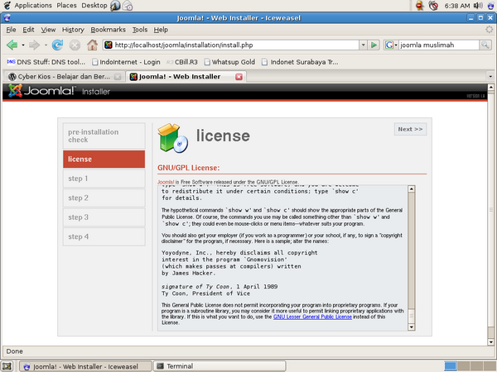Open the DNS Stuff bookmark
This screenshot has width=497, height=372.
click(x=46, y=62)
